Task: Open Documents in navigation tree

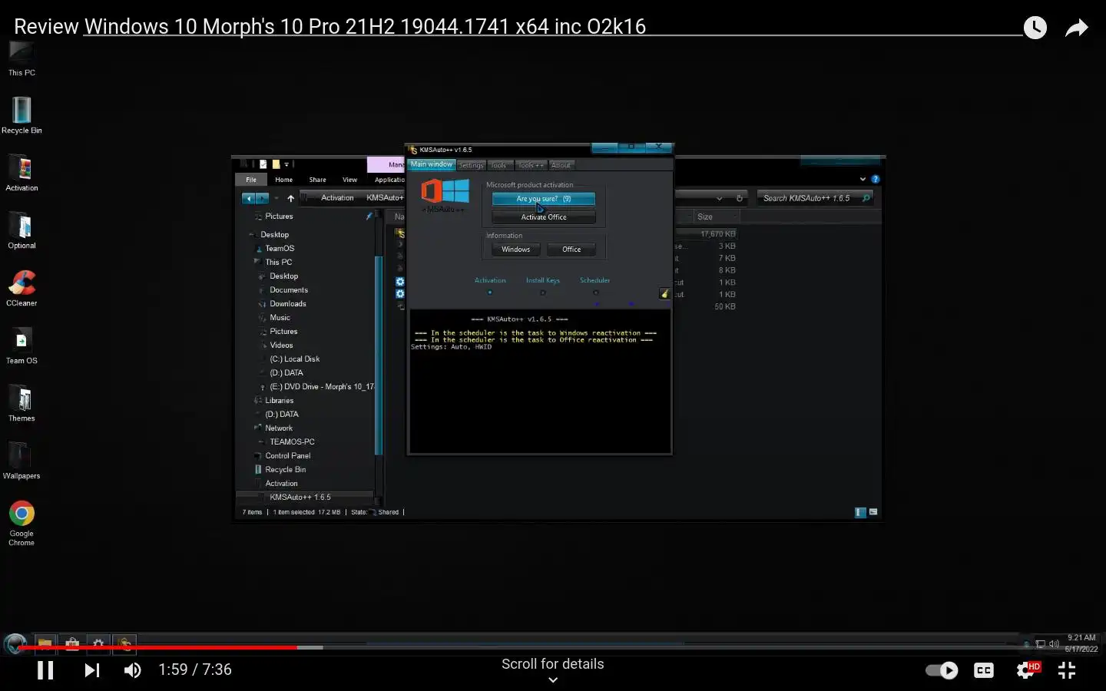Action: tap(289, 290)
